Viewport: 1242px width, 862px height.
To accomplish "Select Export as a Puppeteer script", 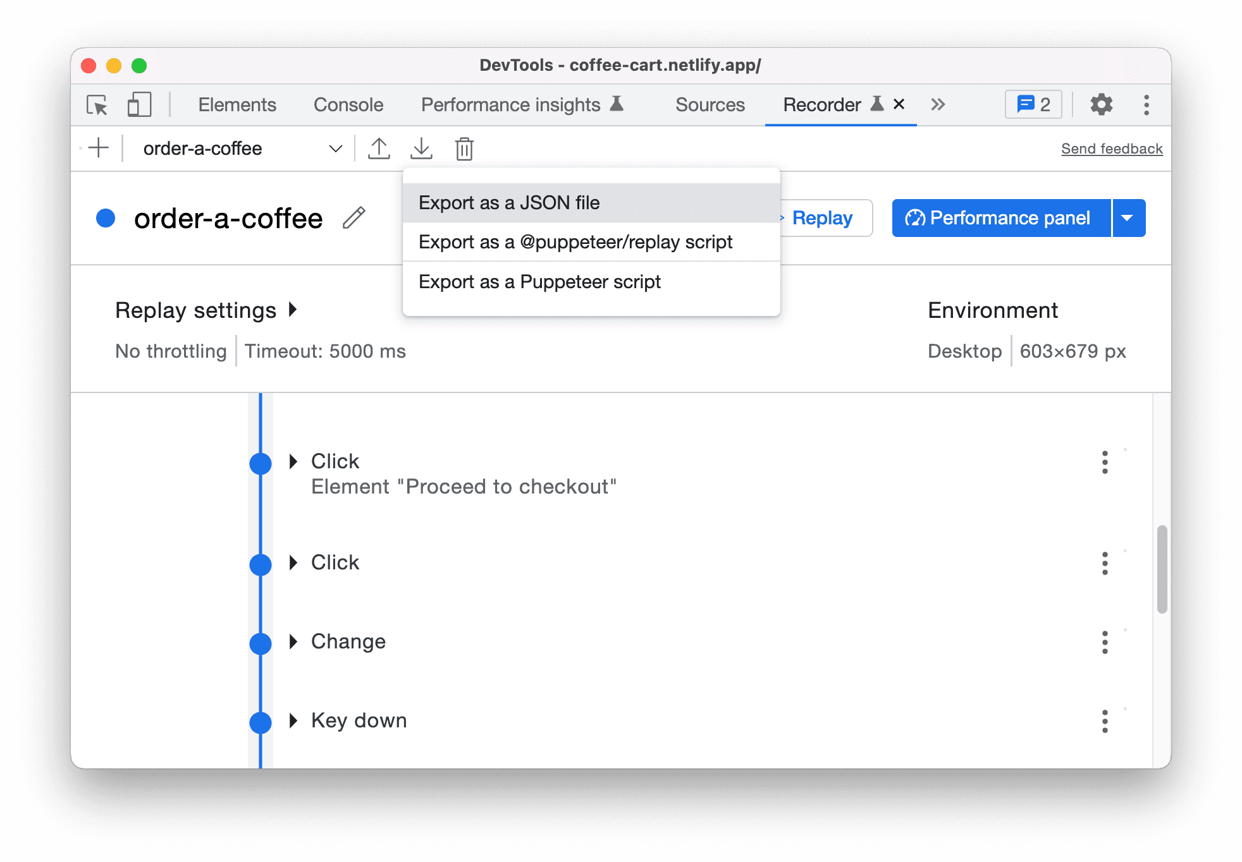I will 538,280.
